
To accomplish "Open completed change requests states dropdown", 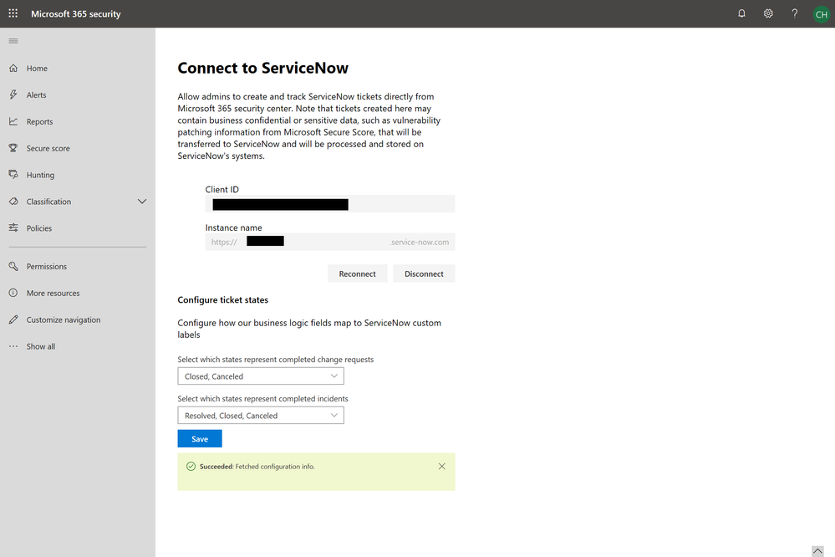I will point(261,376).
